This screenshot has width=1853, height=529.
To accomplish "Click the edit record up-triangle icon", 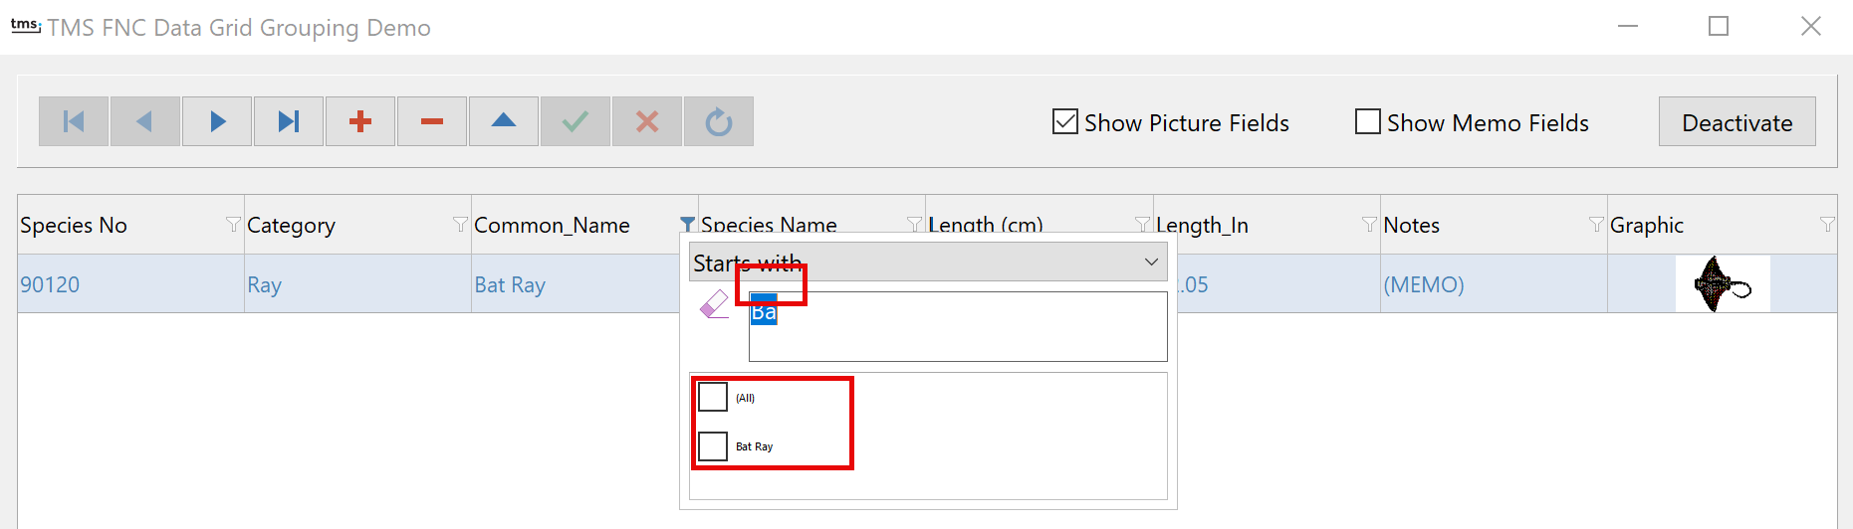I will [504, 121].
